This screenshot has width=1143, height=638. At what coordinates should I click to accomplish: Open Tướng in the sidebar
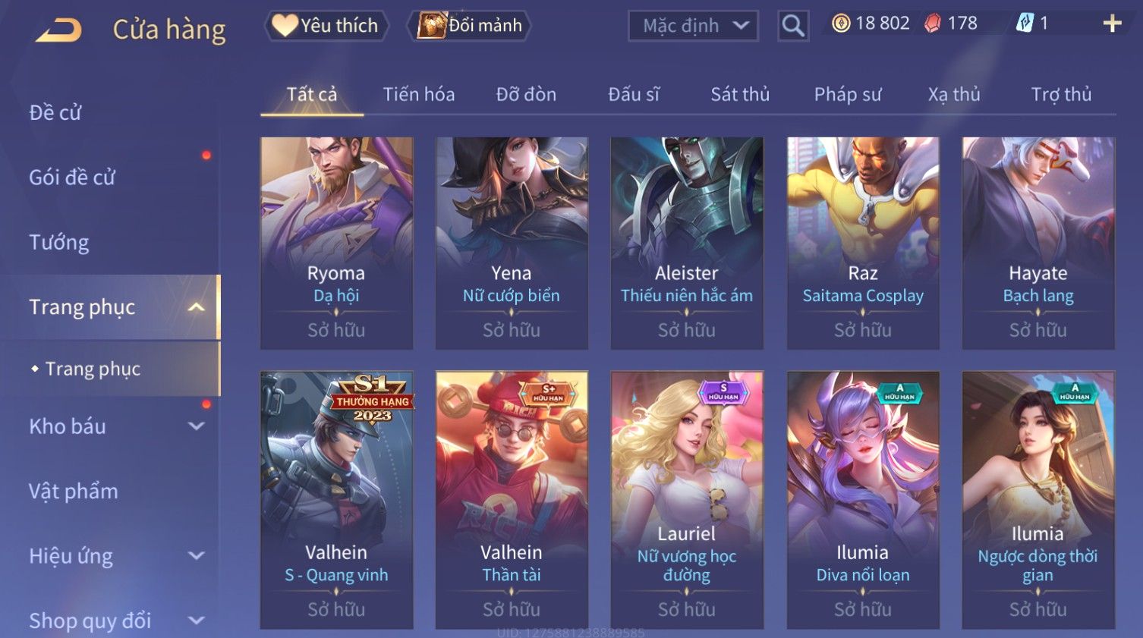(x=59, y=243)
